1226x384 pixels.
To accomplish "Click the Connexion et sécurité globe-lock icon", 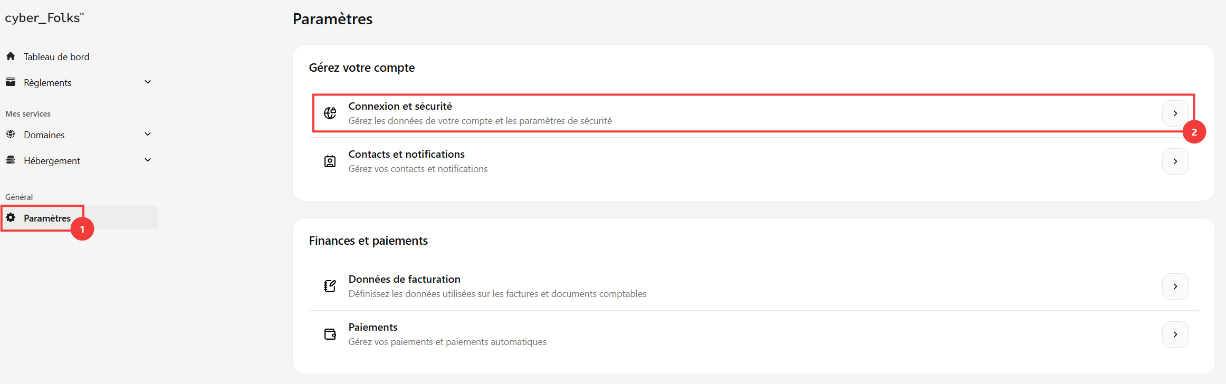I will 330,113.
